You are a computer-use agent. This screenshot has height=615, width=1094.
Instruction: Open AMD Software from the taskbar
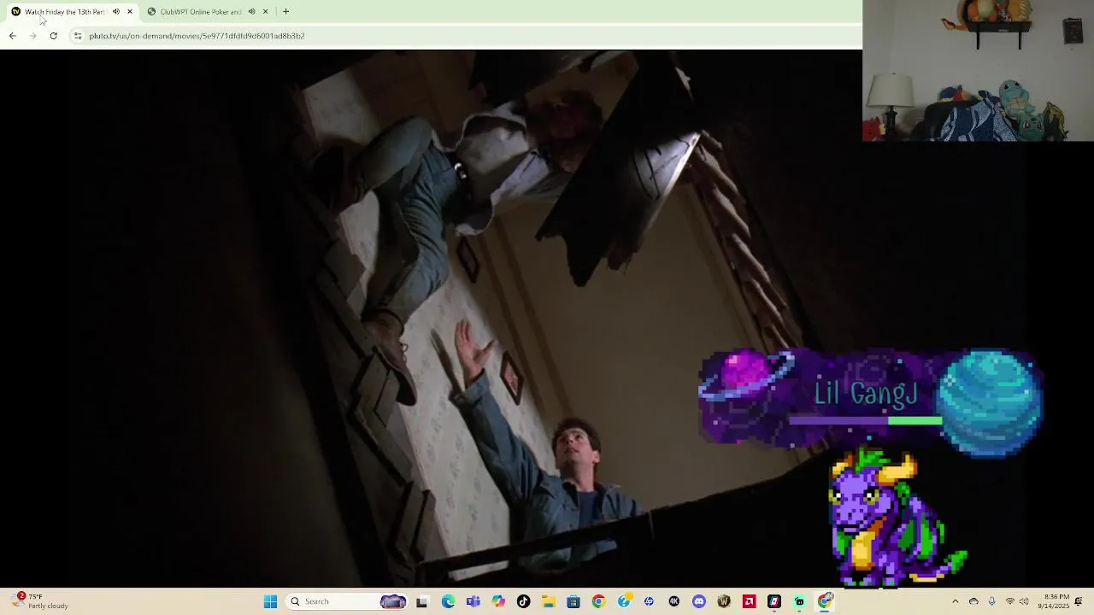pos(750,601)
